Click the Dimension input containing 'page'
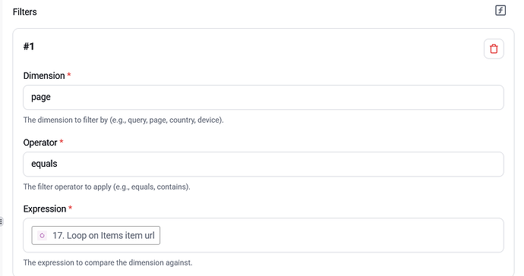 tap(264, 97)
